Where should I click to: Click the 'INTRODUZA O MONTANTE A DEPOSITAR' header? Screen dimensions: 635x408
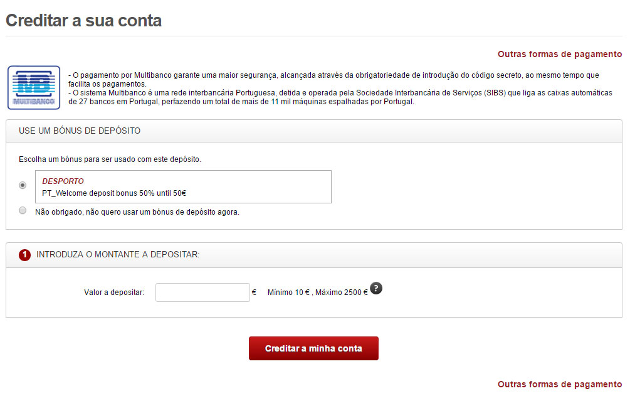pos(118,255)
